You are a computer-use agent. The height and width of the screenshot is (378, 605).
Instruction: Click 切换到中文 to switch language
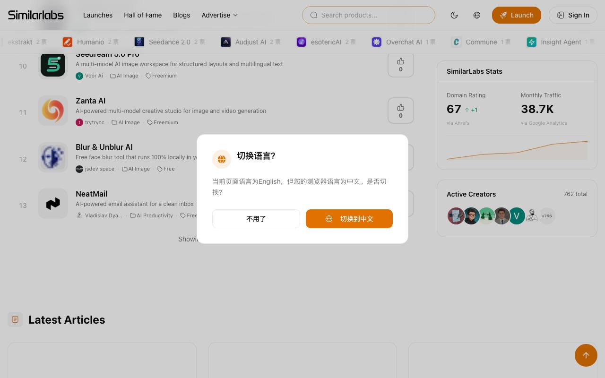[x=349, y=219]
